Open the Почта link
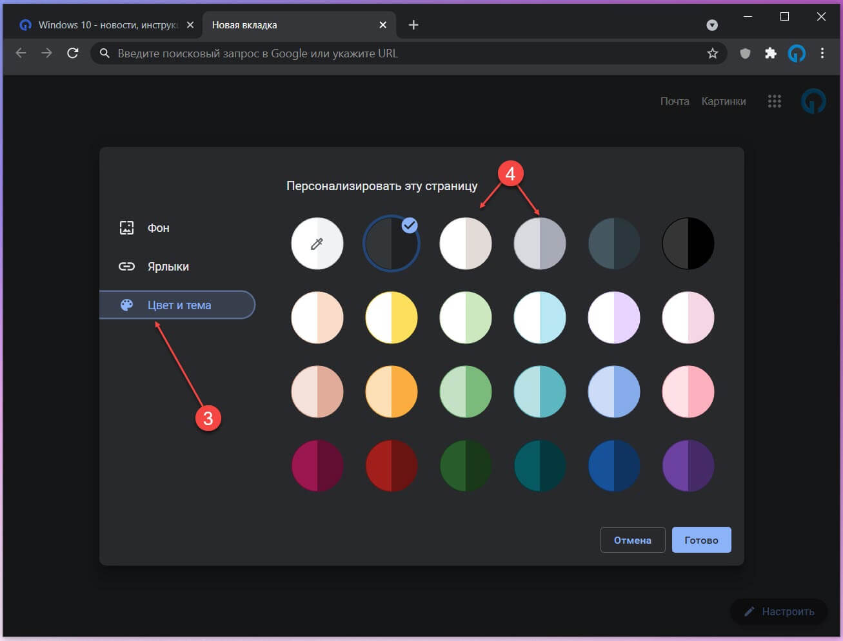843x641 pixels. tap(675, 101)
